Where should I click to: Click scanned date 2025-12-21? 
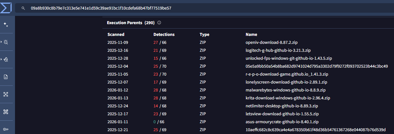click(118, 130)
